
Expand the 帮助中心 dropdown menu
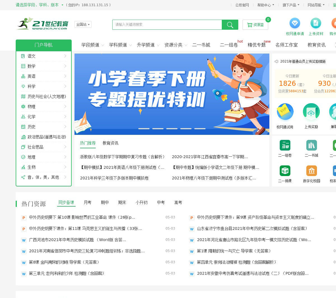point(265,5)
